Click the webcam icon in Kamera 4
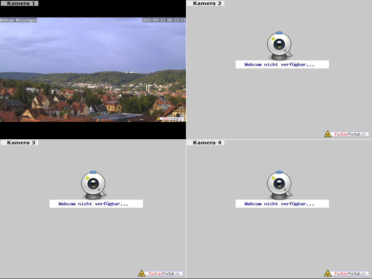Screen dimensions: 372x279 [x=280, y=185]
